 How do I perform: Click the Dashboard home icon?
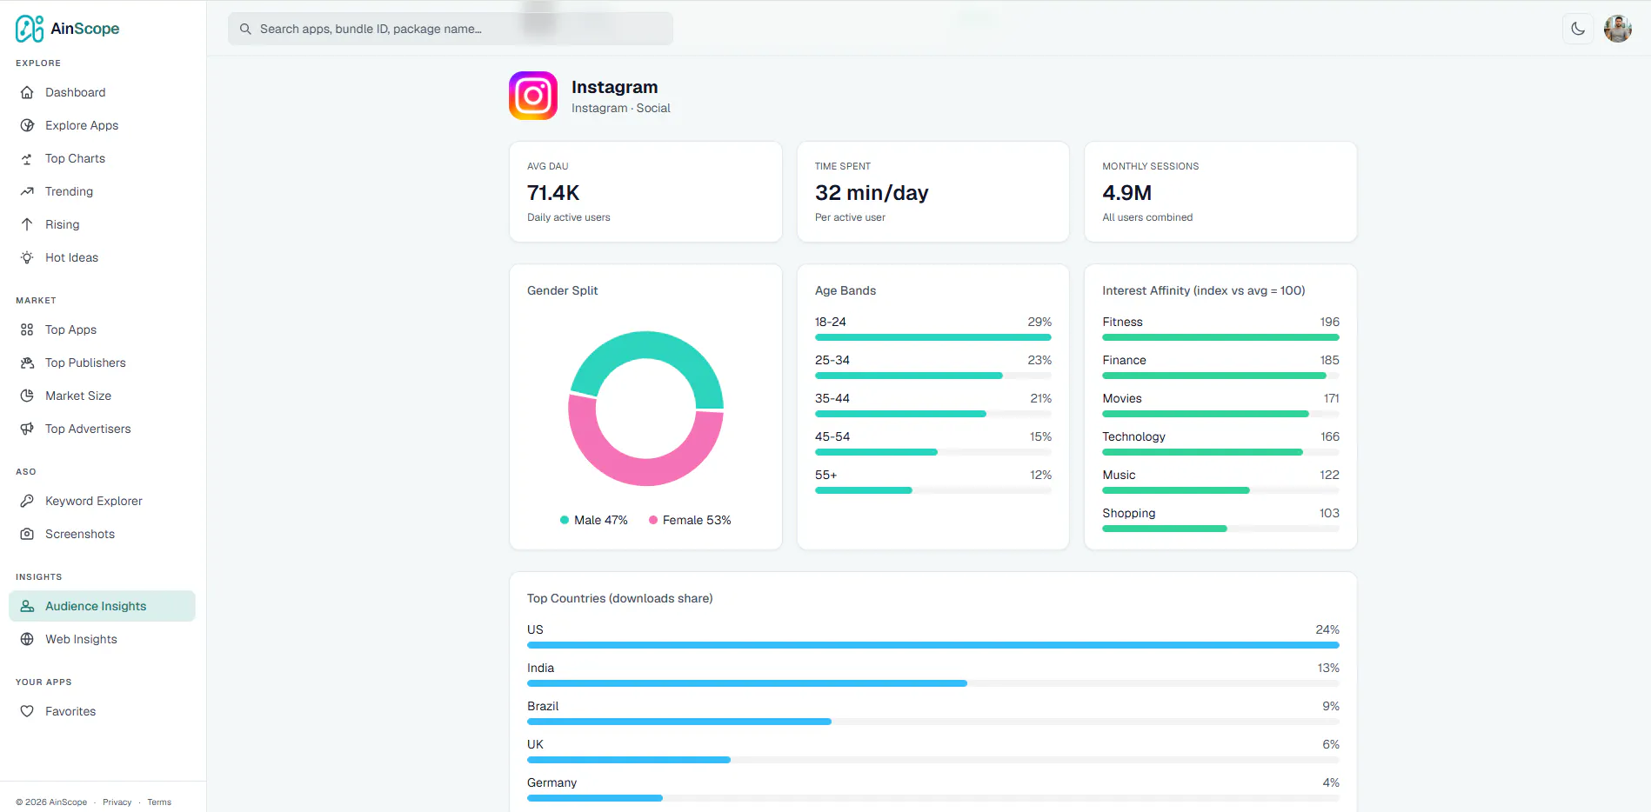coord(27,92)
